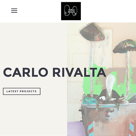Click the left mushroom's tall white stem
The height and width of the screenshot is (136, 136).
tap(92, 69)
